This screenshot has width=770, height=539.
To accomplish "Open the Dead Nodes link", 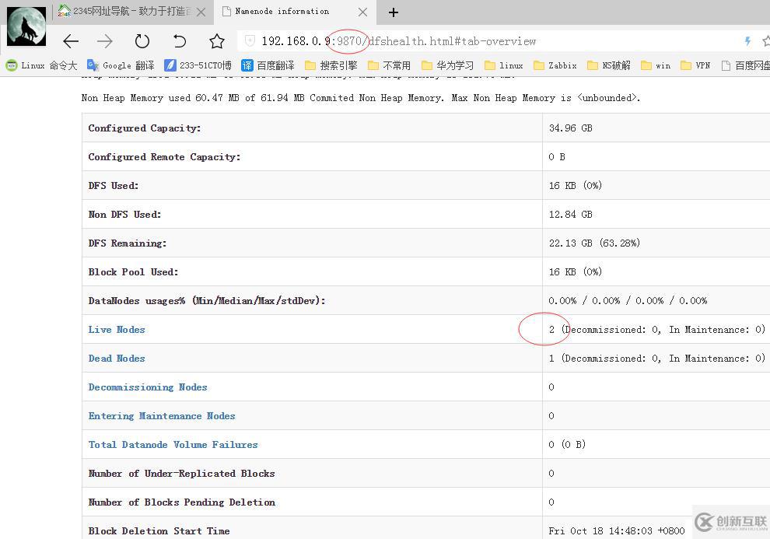I will pyautogui.click(x=117, y=359).
